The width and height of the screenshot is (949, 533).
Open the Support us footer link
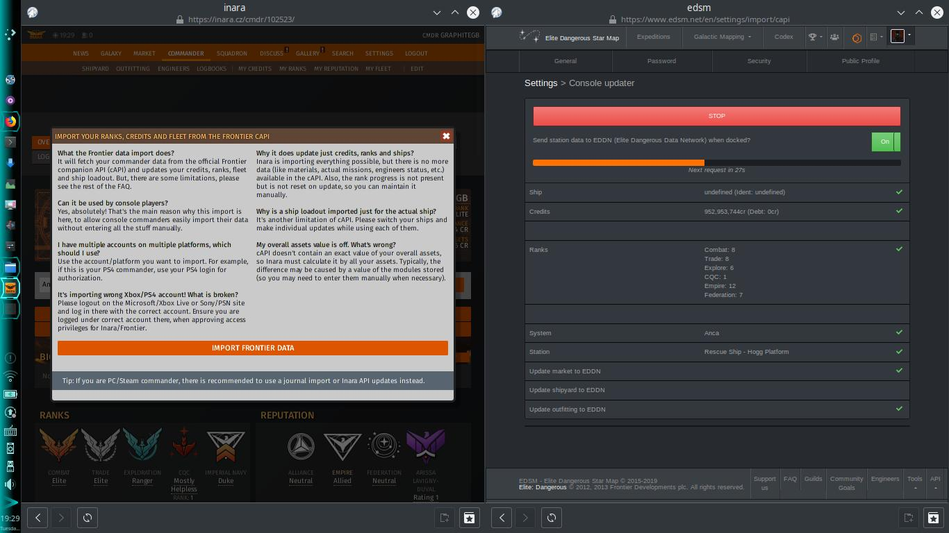[x=765, y=483]
